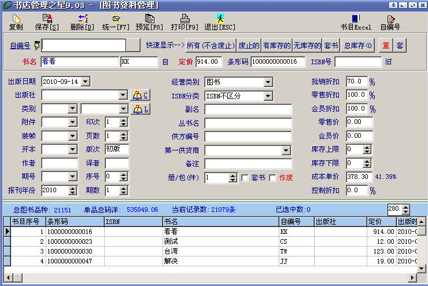This screenshot has height=286, width=428.
Task: Click the 书名 column header
Action: (x=220, y=221)
